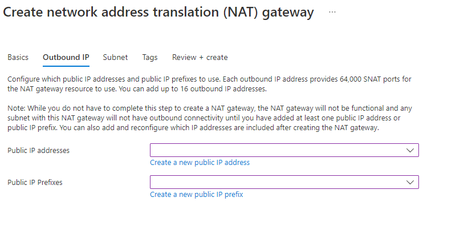Viewport: 464px width, 246px height.
Task: Click the word "Note:" in the paragraph
Action: point(17,108)
